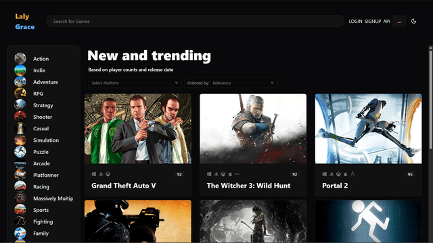Click the Adventure genre avatar icon
433x243 pixels.
[20, 82]
